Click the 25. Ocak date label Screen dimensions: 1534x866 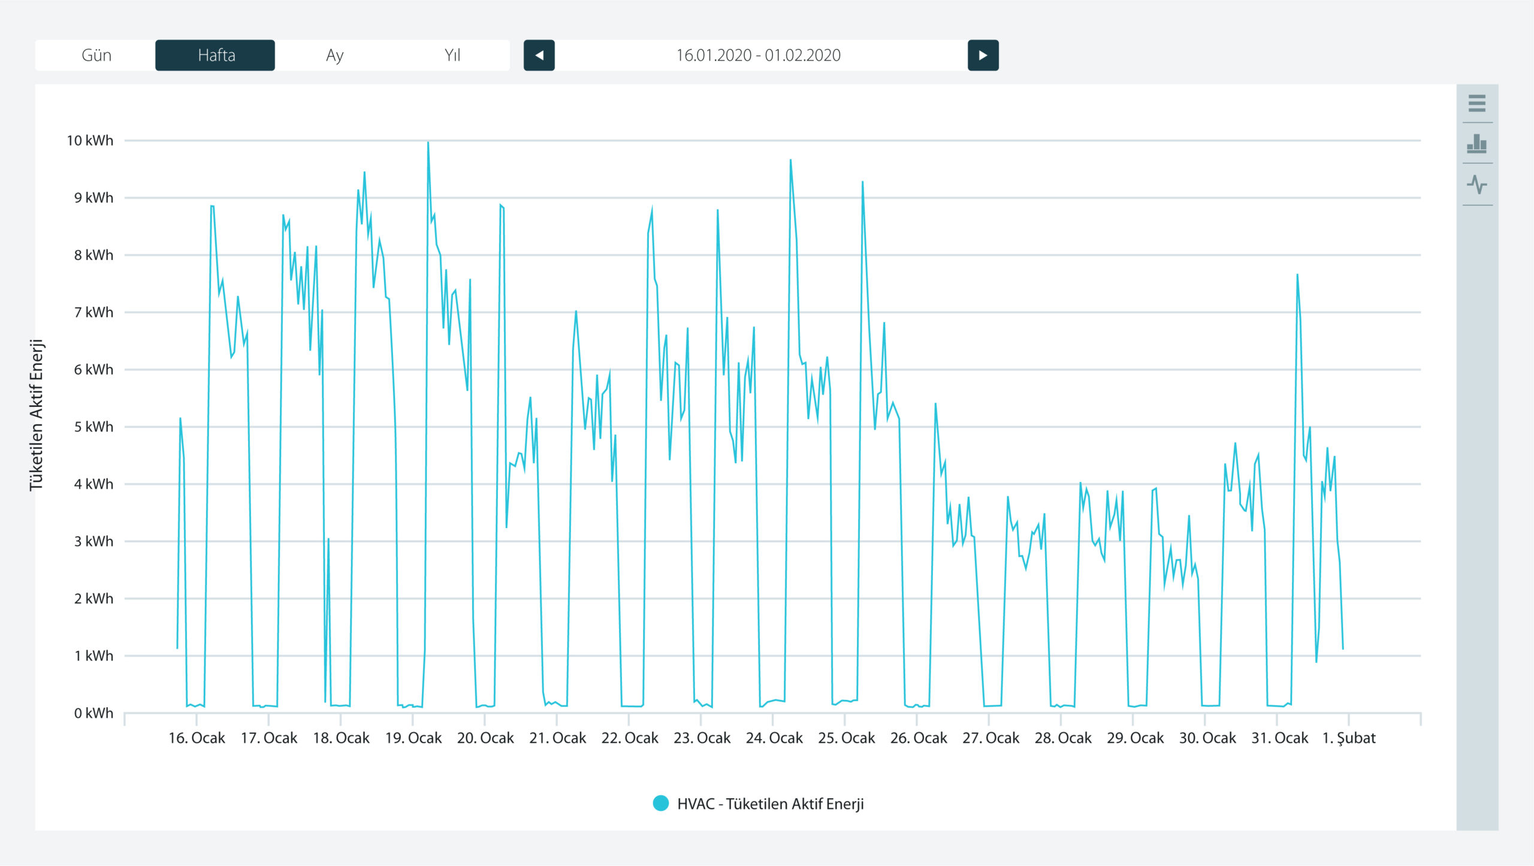tap(846, 738)
